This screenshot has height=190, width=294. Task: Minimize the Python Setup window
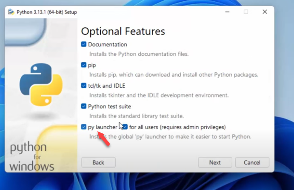226,12
